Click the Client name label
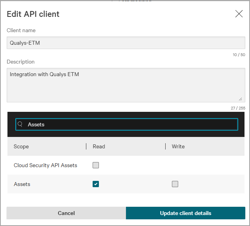Image resolution: width=250 pixels, height=226 pixels. (x=21, y=30)
